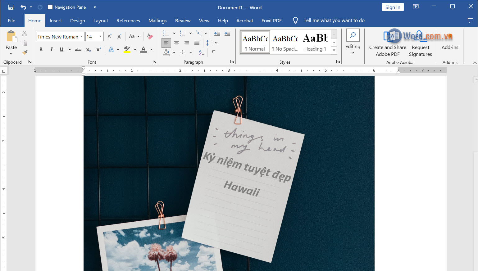Click the Tell me lightbulb icon
This screenshot has height=271, width=478.
point(295,20)
